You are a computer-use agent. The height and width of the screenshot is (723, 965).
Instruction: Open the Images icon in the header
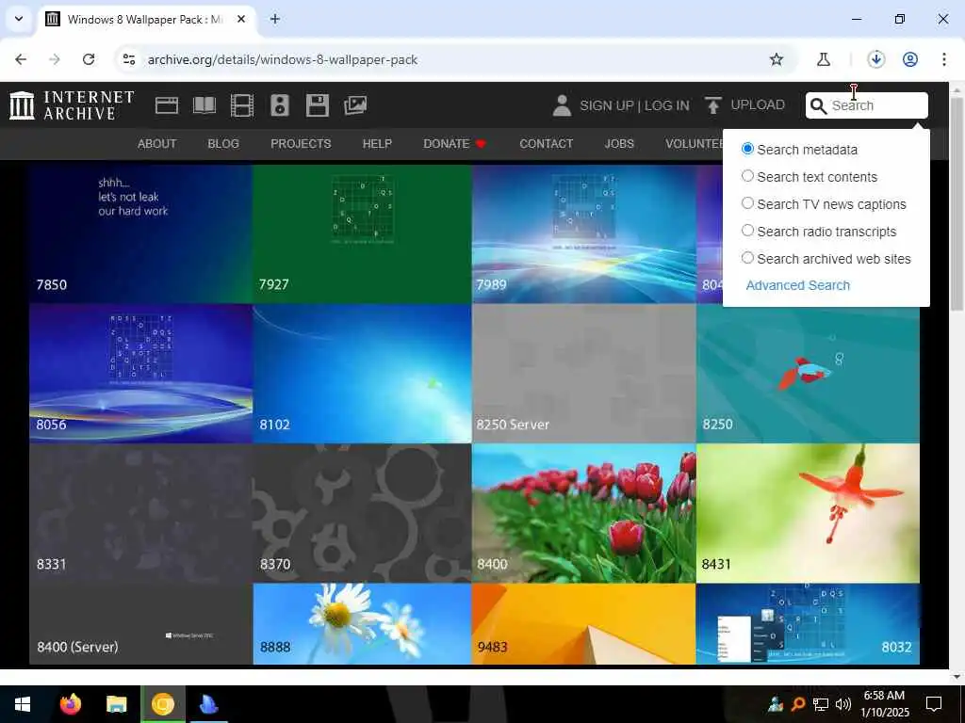coord(355,105)
